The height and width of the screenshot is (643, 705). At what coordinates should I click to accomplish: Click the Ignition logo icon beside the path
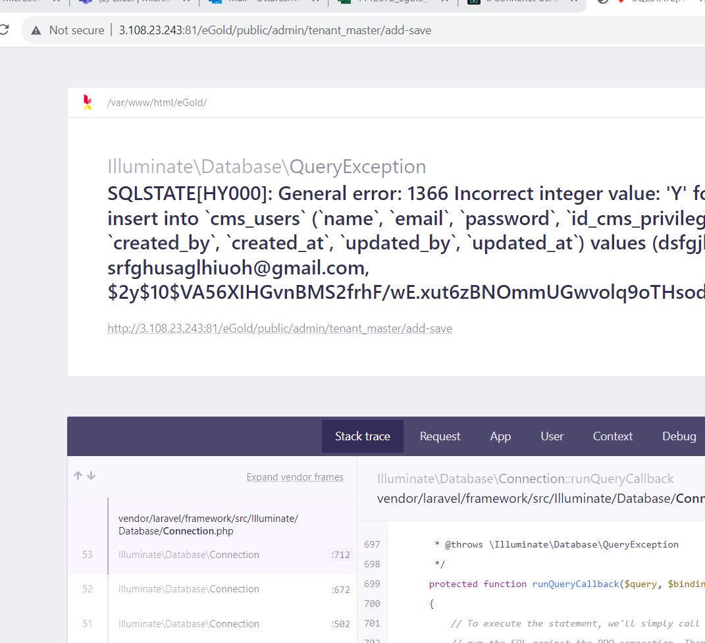click(x=88, y=102)
